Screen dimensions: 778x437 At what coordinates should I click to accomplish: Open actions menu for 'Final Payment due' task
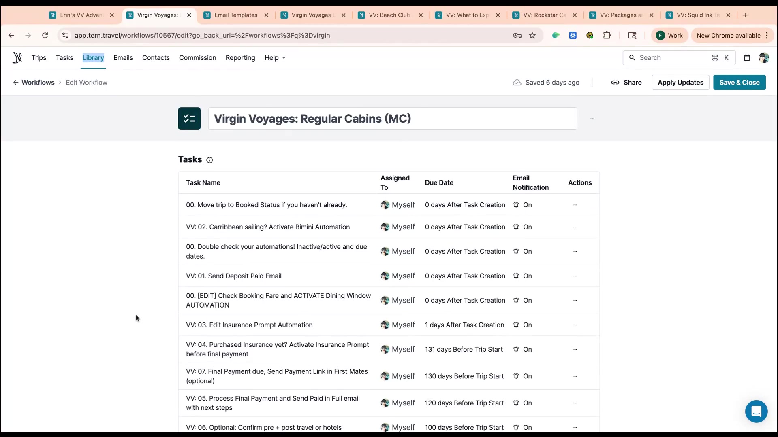[575, 376]
